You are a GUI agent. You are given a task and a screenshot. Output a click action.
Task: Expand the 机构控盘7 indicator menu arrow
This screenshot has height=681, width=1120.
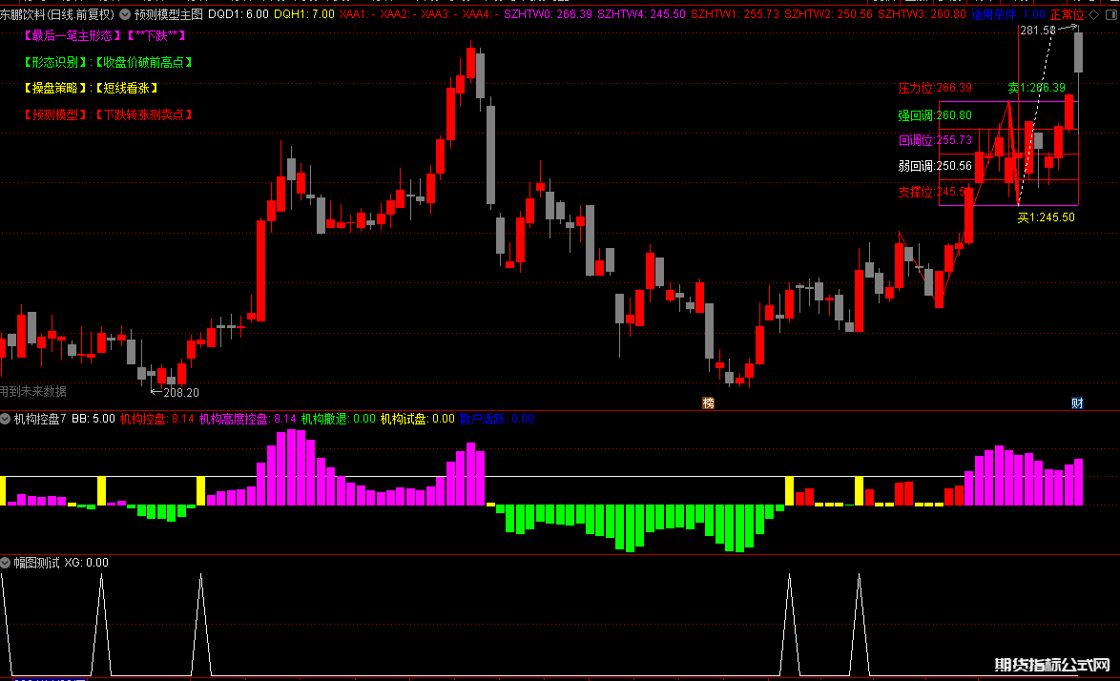(5, 419)
